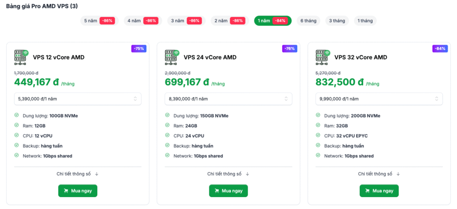Switch to the 5 năm billing period tab
Viewport: 457px width, 209px height.
tap(98, 21)
